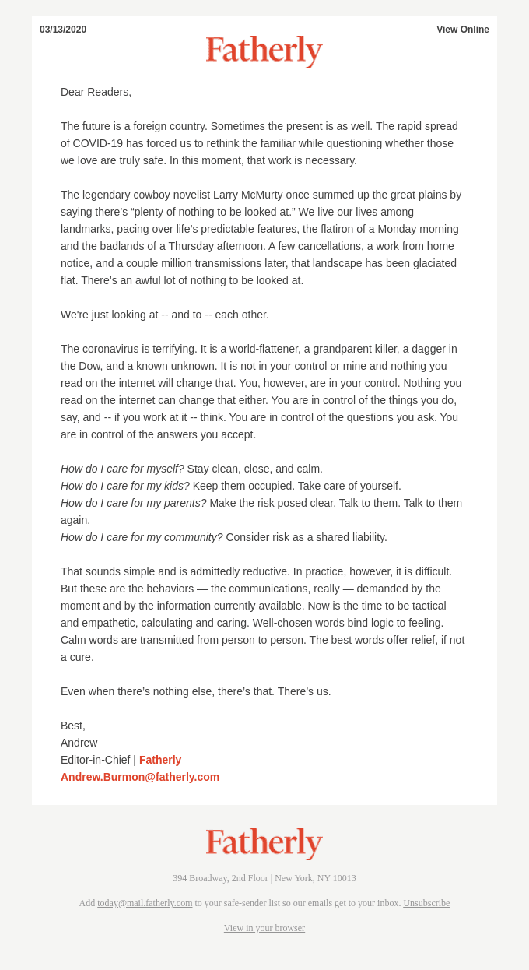529x970 pixels.
Task: Unsubscribe from the newsletter
Action: tap(426, 903)
